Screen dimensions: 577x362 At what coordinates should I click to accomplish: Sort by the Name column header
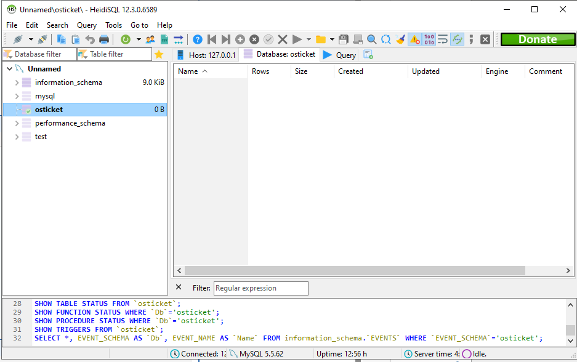click(211, 71)
